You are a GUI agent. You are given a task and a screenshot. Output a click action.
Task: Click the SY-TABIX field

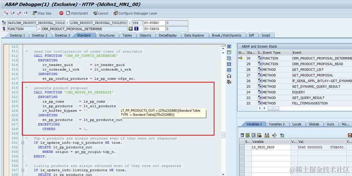[x=154, y=29]
